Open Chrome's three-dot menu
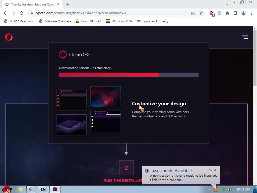The height and width of the screenshot is (193, 257). click(251, 13)
